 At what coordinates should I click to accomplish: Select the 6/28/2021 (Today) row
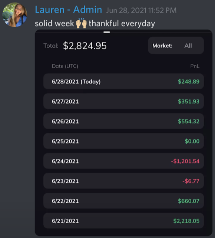pyautogui.click(x=123, y=81)
